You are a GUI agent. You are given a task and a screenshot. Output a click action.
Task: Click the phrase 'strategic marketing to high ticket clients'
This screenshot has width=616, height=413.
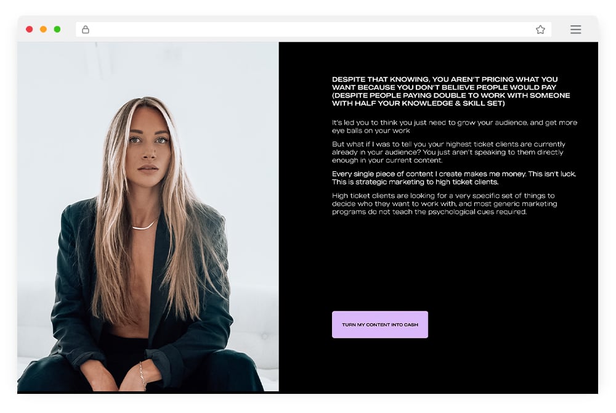pos(427,182)
